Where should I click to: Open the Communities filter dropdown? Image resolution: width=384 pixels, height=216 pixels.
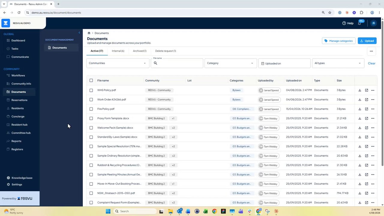118,63
